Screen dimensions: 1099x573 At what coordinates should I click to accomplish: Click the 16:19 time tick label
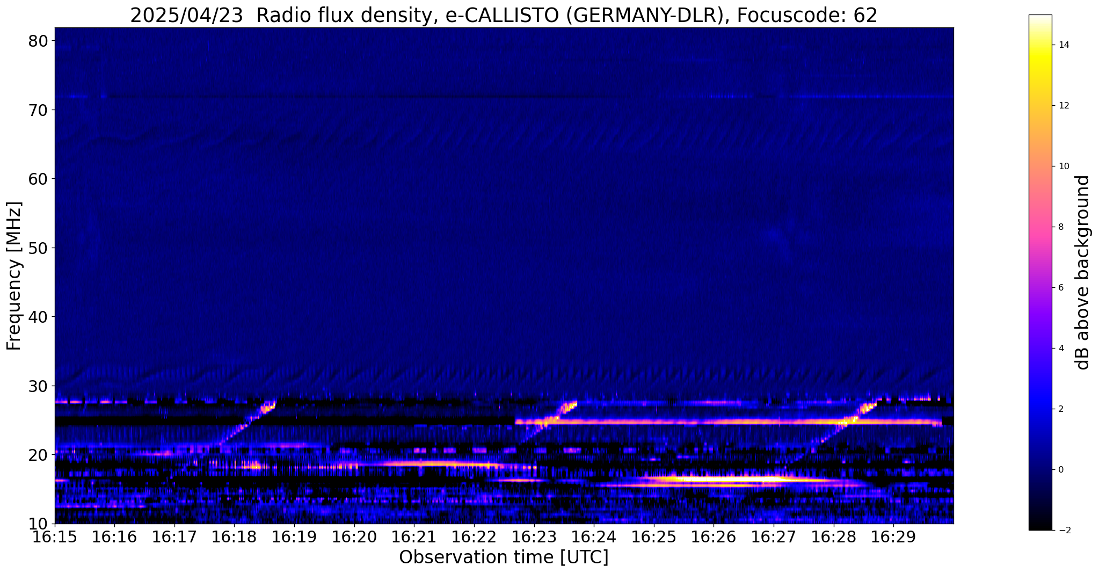click(x=294, y=537)
